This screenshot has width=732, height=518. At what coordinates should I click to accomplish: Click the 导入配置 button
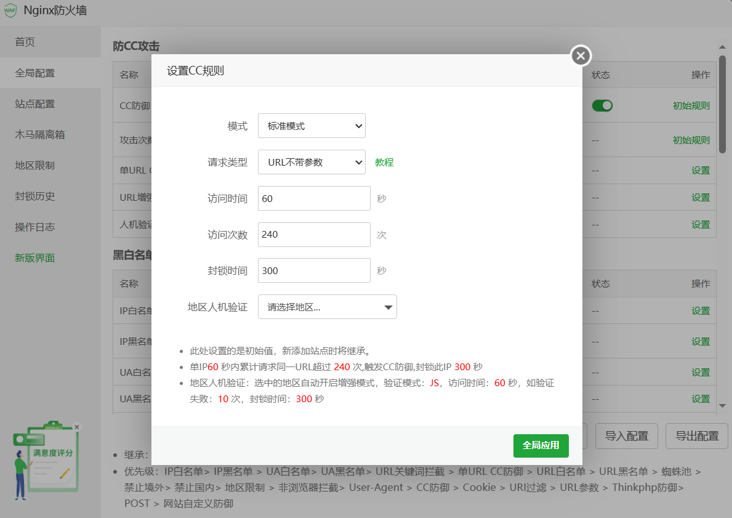coord(627,436)
